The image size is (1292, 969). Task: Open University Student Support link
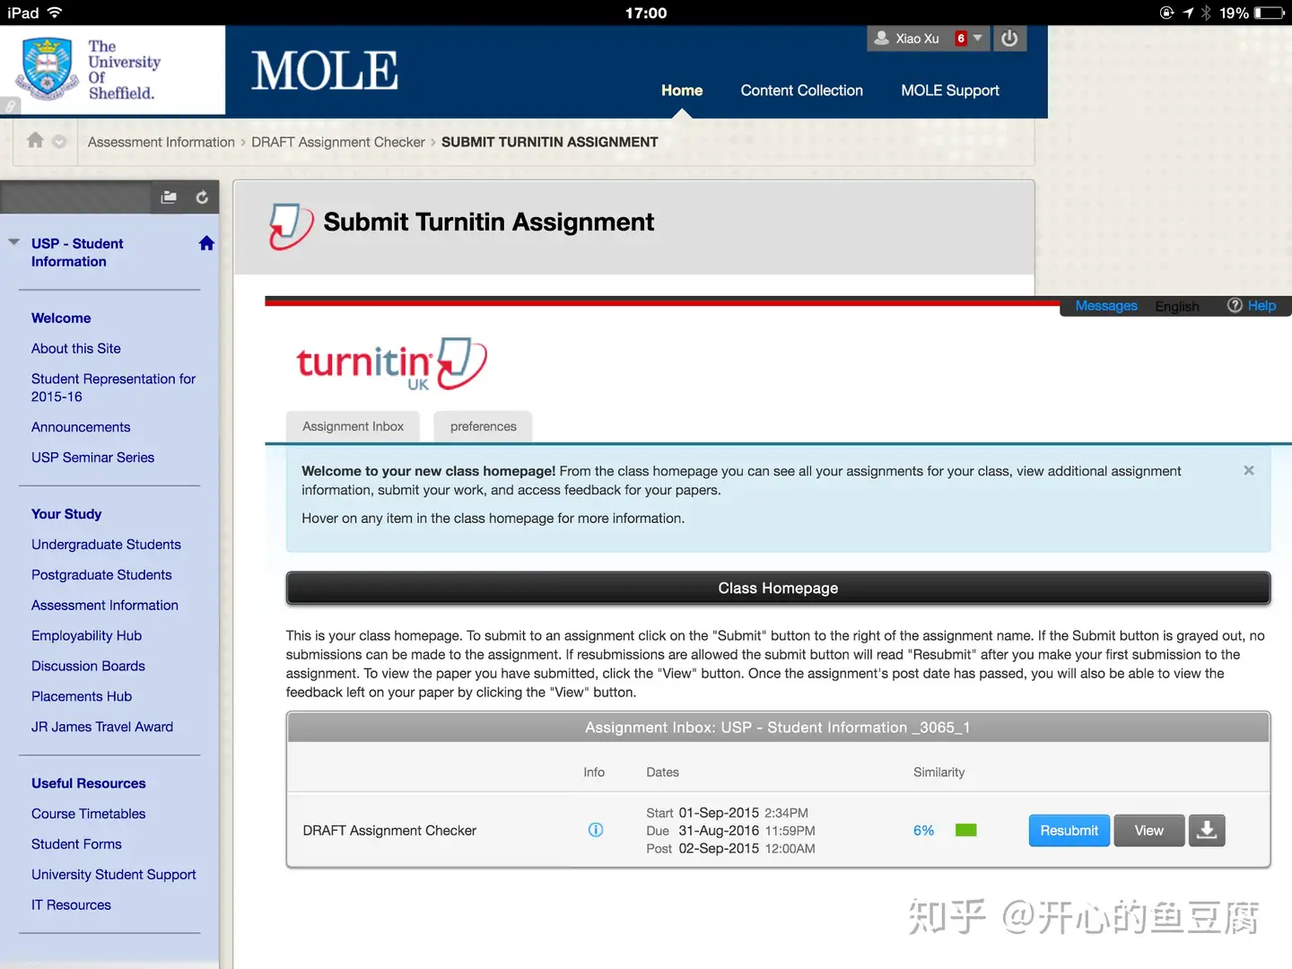pos(113,875)
